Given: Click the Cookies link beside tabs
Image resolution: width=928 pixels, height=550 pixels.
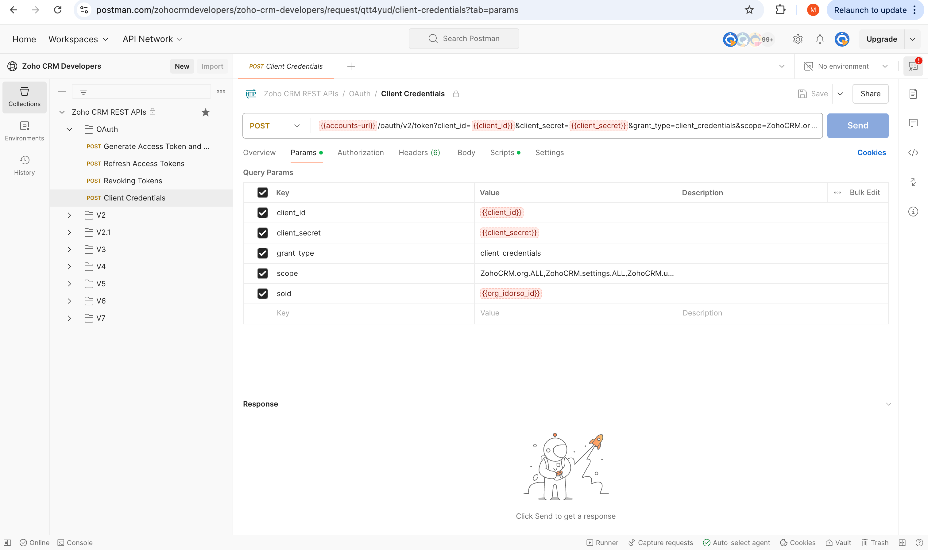Looking at the screenshot, I should [871, 153].
